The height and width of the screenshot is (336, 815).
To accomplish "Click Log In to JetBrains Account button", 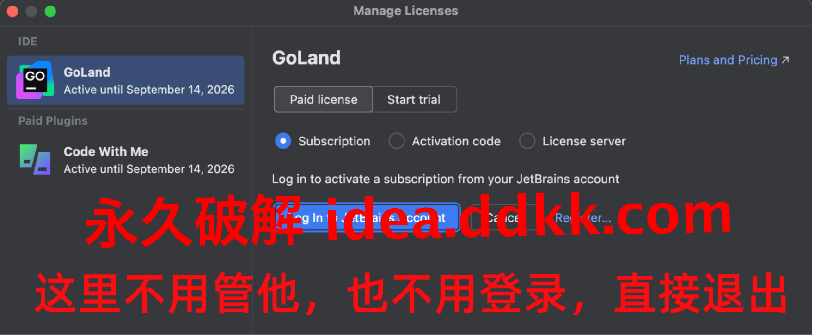I will coord(367,217).
